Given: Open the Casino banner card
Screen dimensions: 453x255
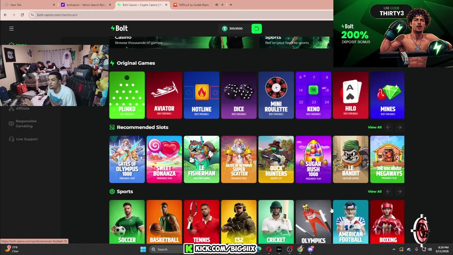Looking at the screenshot, I should click(x=182, y=42).
